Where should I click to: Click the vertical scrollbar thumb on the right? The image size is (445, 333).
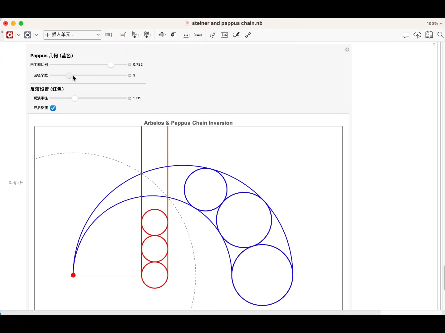[444, 277]
